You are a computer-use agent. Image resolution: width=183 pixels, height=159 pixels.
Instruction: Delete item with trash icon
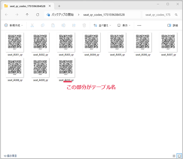pos(84,25)
